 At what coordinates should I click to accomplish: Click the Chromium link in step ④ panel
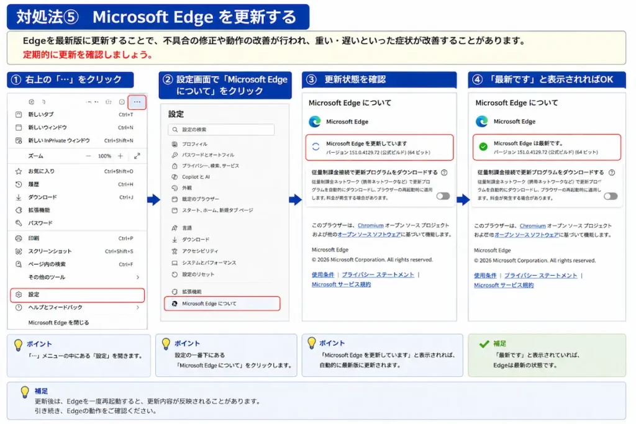(x=532, y=226)
